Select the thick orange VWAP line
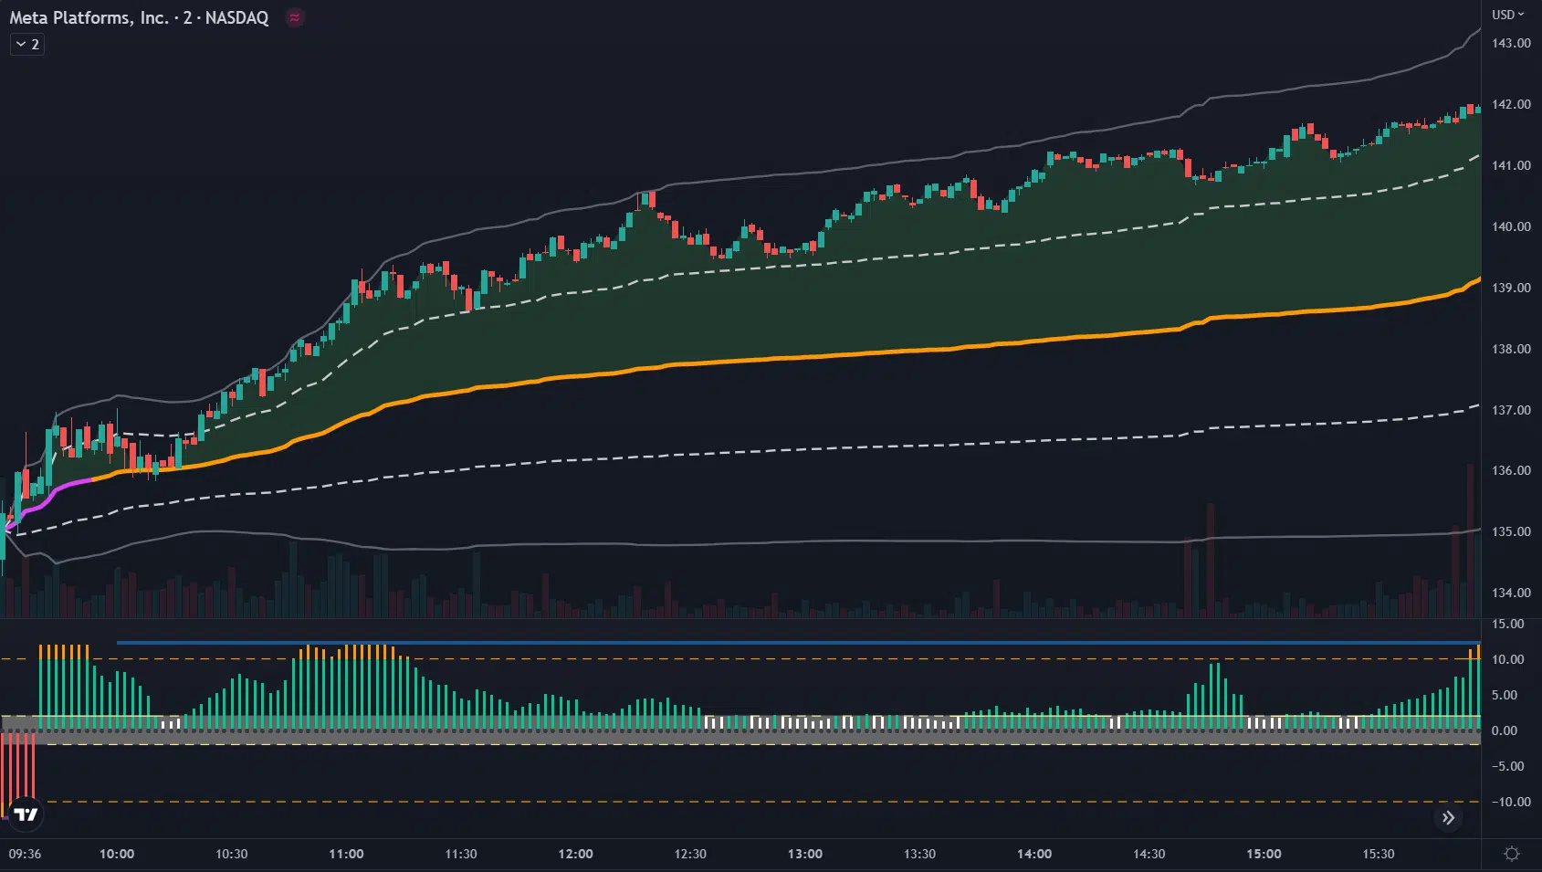This screenshot has width=1542, height=872. tap(785, 358)
